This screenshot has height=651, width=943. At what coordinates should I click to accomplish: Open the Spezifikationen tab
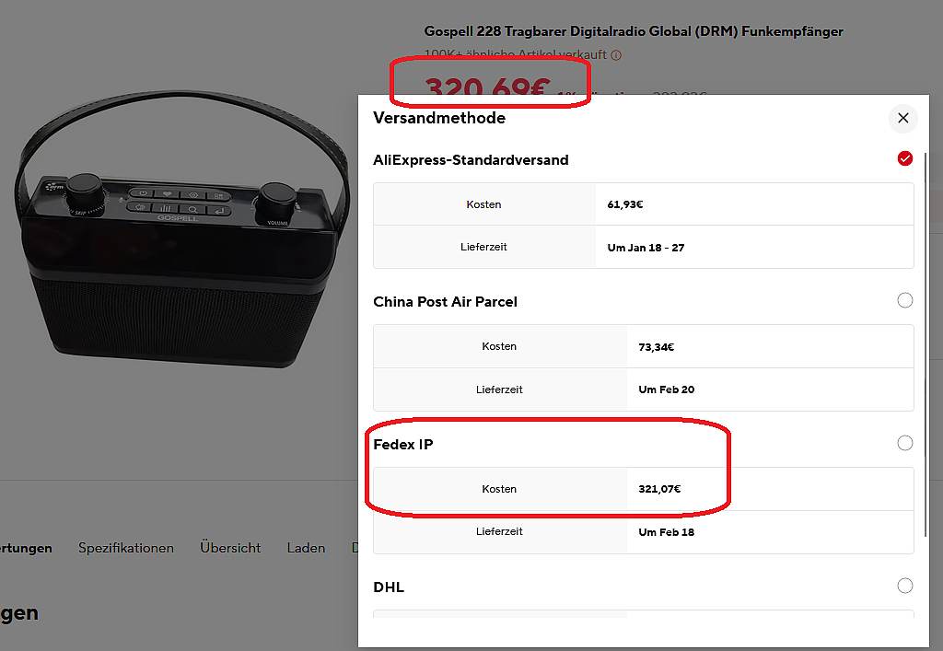[126, 548]
